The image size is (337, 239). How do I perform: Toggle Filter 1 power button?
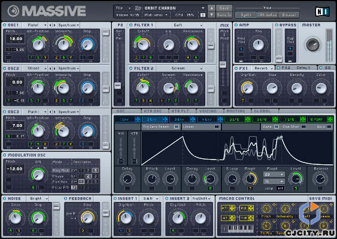[x=131, y=25]
